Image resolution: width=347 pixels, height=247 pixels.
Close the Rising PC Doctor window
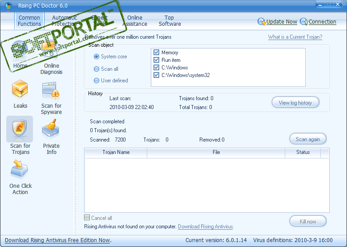point(338,4)
